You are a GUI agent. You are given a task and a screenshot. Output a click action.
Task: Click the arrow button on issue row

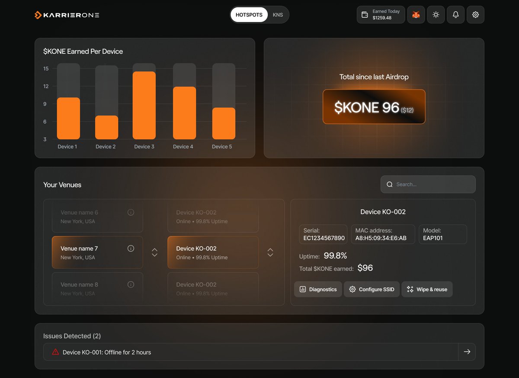coord(467,352)
